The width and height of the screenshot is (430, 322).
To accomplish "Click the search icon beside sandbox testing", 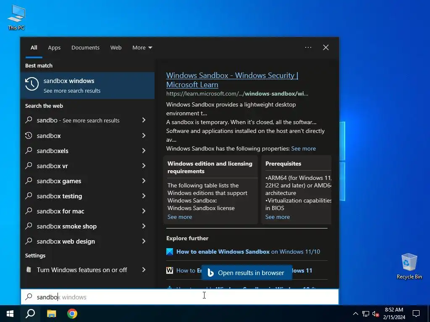I will [x=29, y=195].
